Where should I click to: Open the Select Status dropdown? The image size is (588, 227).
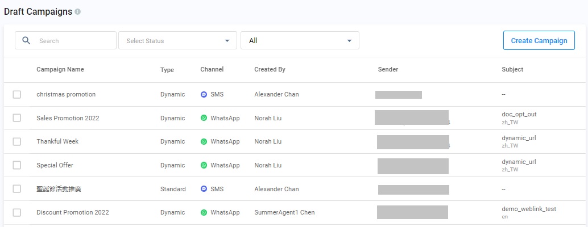[x=177, y=40]
